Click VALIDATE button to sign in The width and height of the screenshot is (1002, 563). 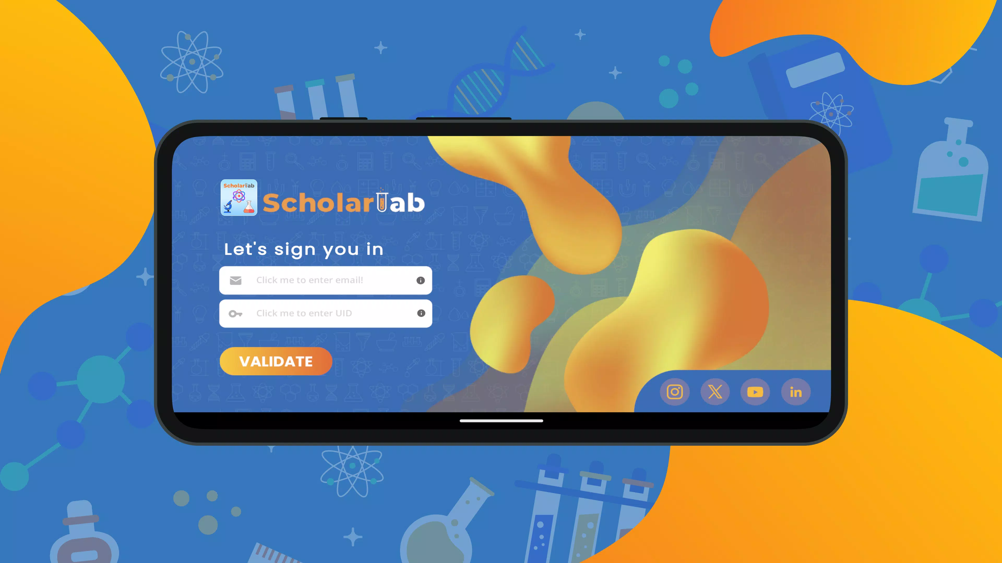point(276,361)
